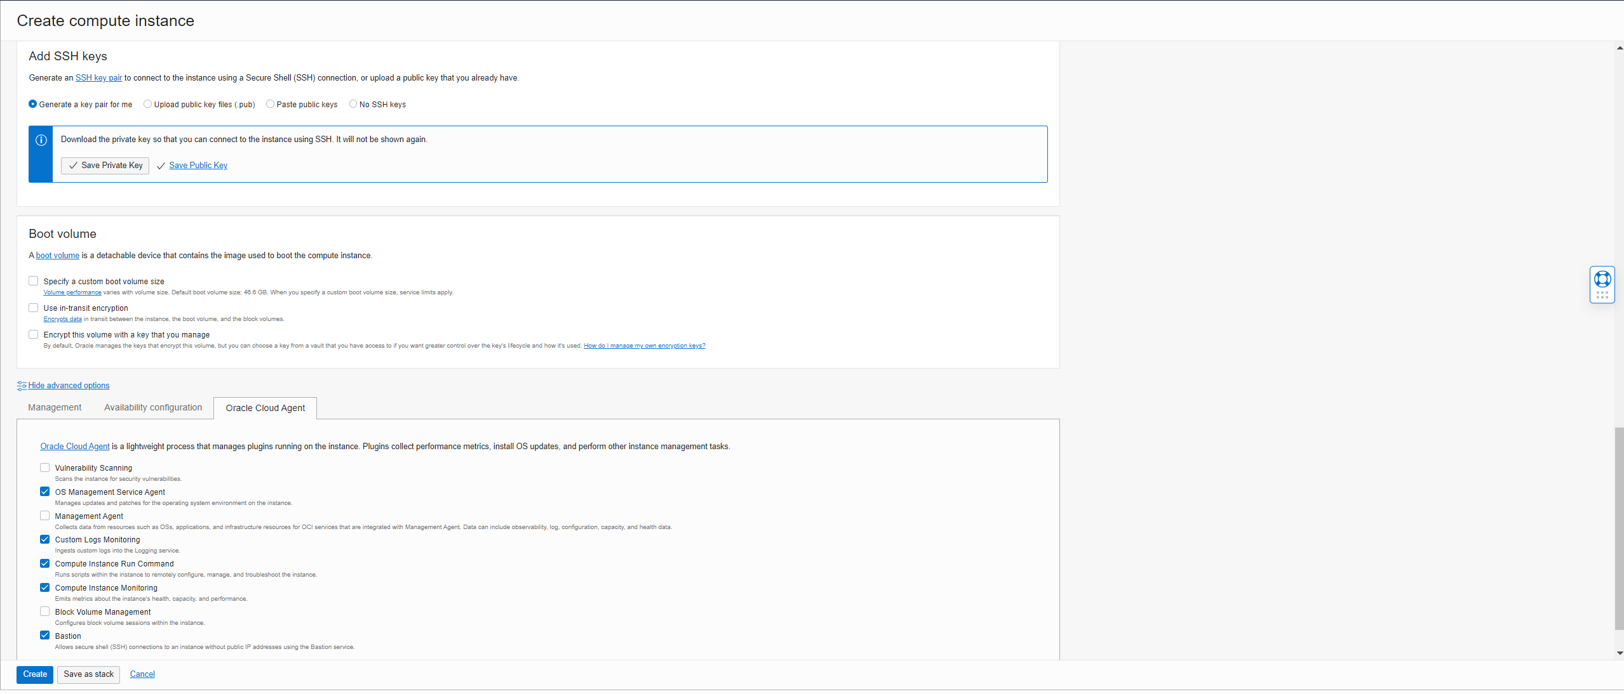Open the Availability configuration tab
This screenshot has width=1624, height=694.
(x=152, y=407)
